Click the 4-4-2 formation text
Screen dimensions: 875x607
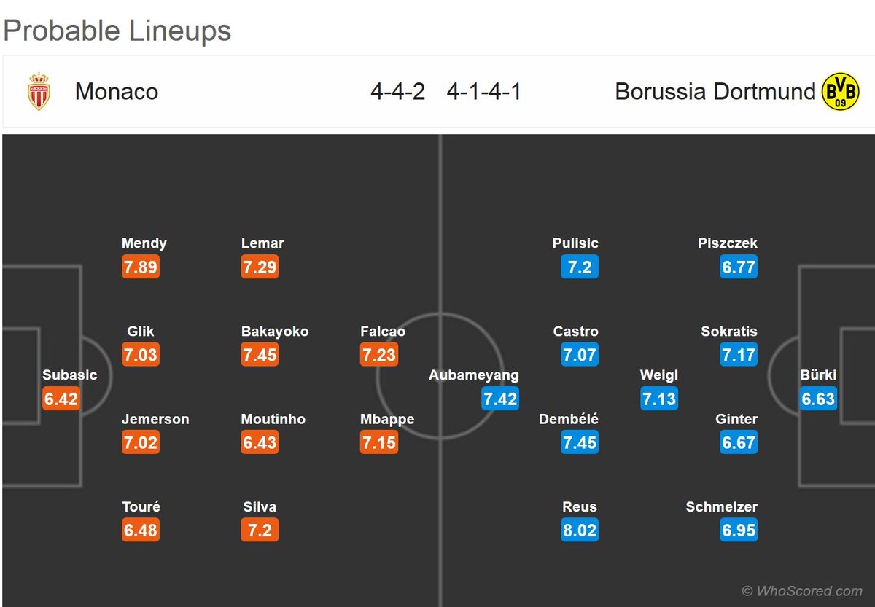(397, 92)
